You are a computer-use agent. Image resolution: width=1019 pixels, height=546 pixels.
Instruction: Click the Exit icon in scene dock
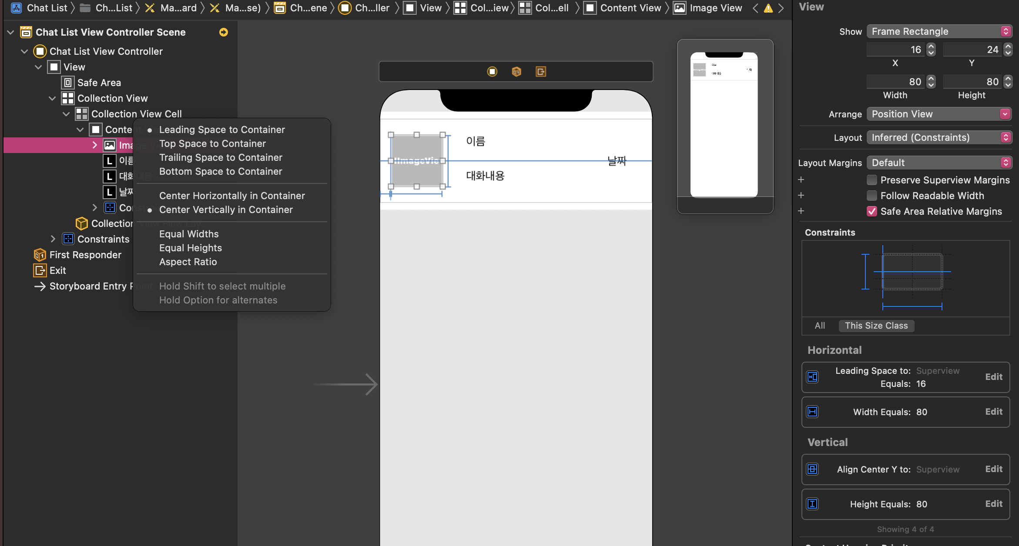(540, 72)
